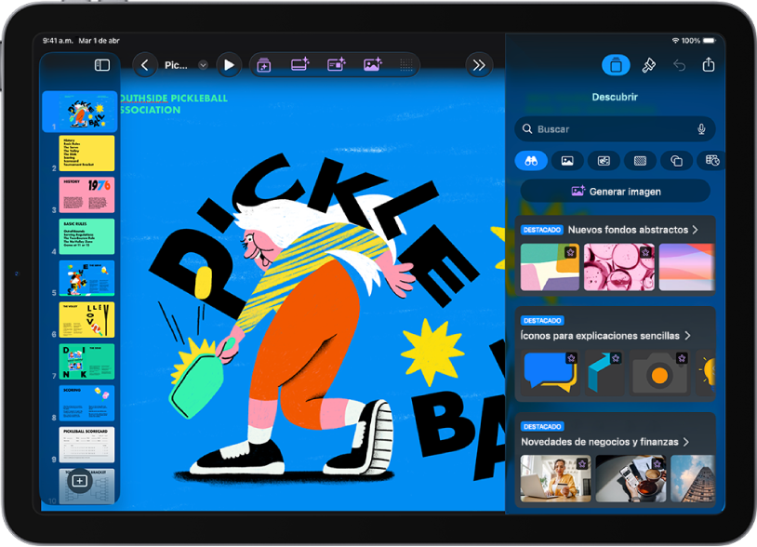
Task: Select slide 4 Basic Rules thumbnail
Action: click(86, 236)
